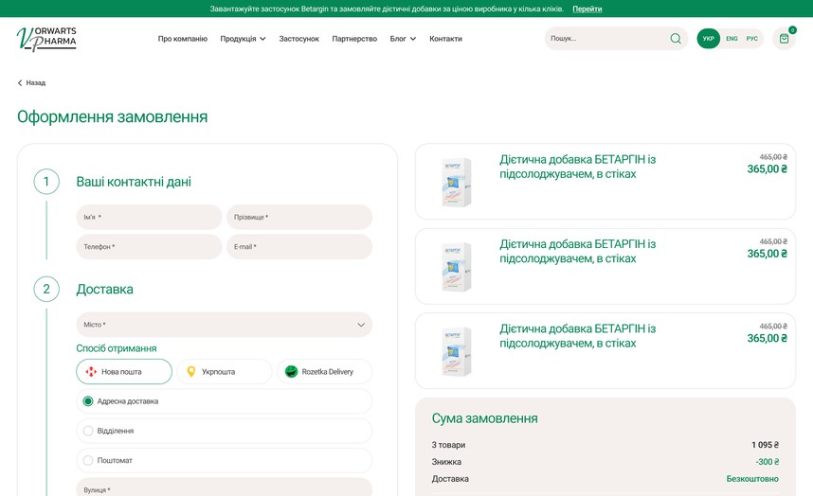Screen dimensions: 813x496
Task: Click the first БЕТАРГІН product title
Action: [578, 167]
